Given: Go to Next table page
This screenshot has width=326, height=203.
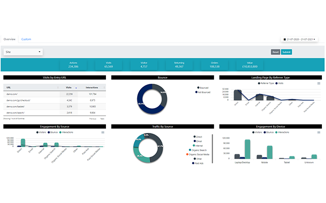Looking at the screenshot, I should pos(102,119).
